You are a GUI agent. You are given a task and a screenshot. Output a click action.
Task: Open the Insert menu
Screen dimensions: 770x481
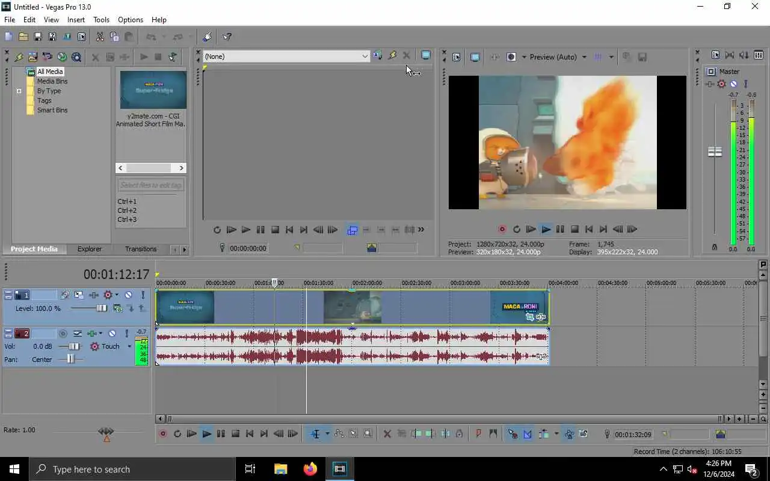point(76,19)
